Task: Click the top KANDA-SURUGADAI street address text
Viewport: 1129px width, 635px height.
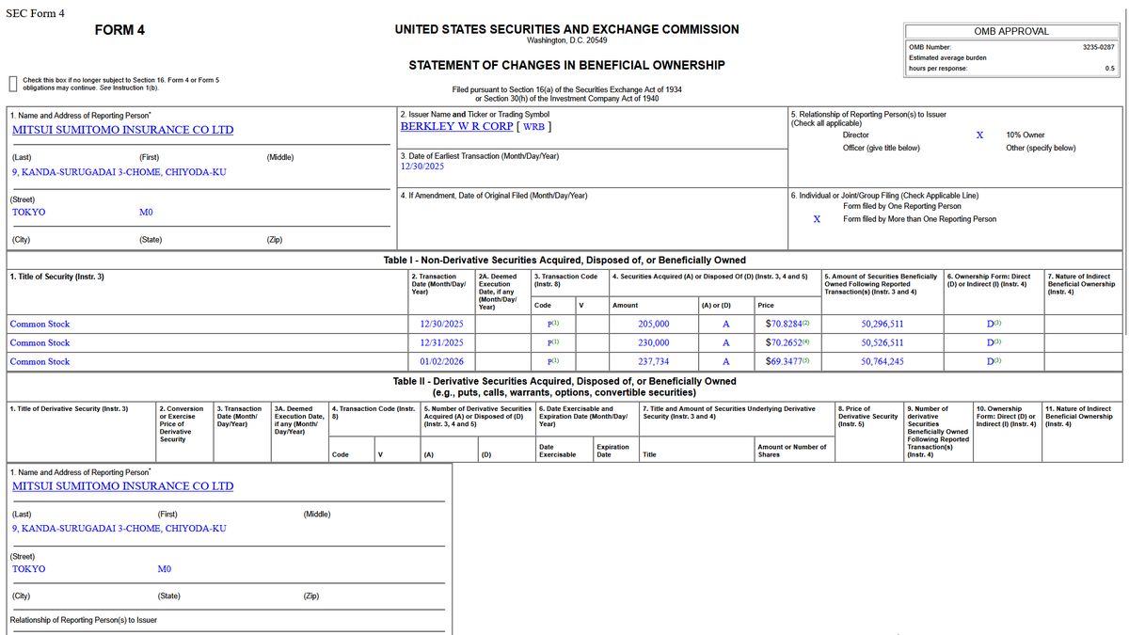Action: click(x=119, y=172)
